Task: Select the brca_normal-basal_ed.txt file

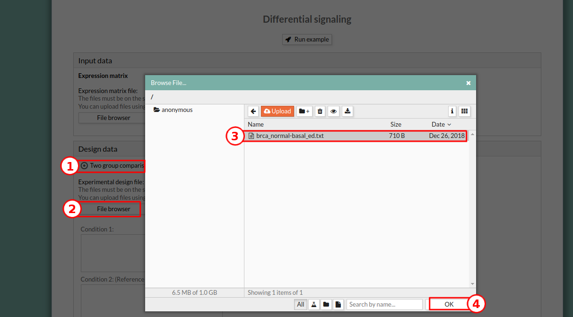Action: [x=290, y=136]
